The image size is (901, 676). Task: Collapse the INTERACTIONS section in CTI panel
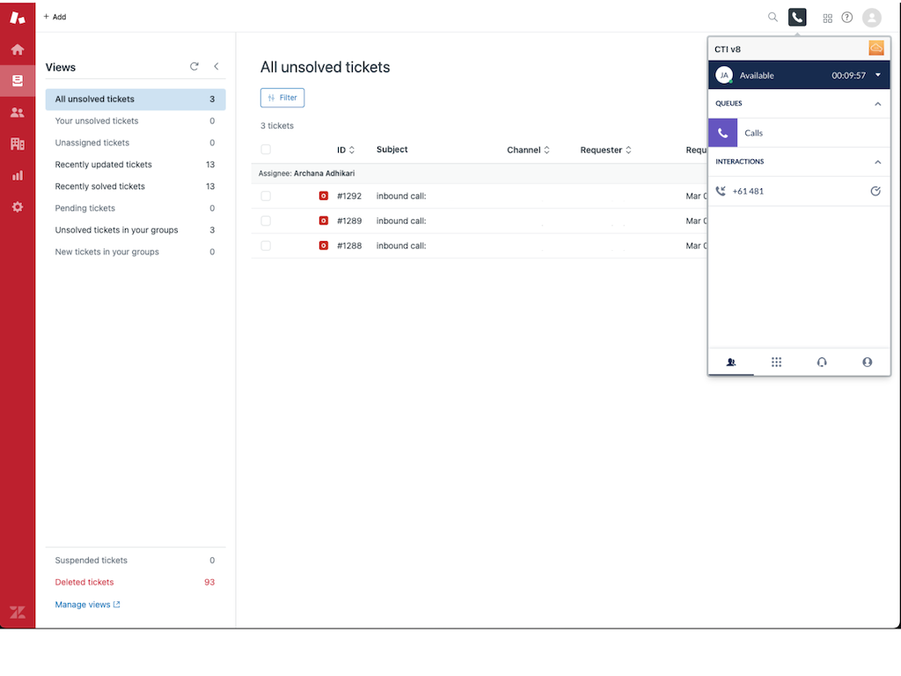tap(876, 161)
